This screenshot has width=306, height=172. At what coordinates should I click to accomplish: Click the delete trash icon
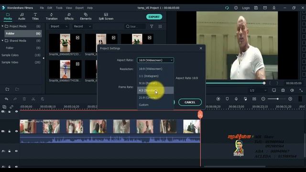coord(24,99)
